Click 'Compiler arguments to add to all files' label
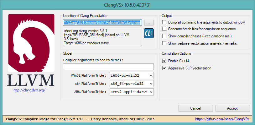The height and width of the screenshot is (125, 255). (93, 60)
